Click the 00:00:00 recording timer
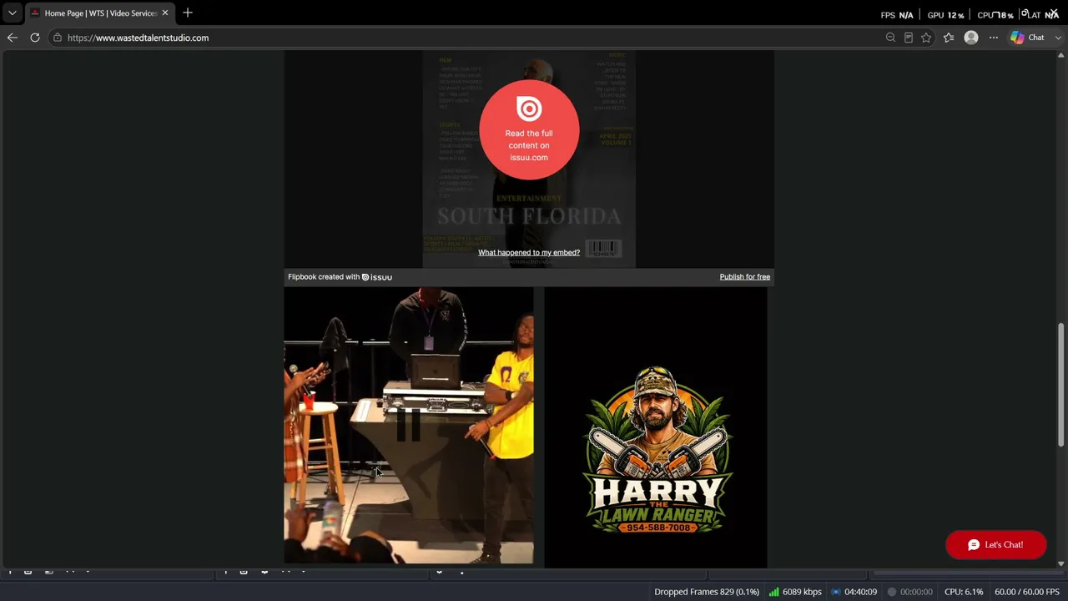Viewport: 1068px width, 601px height. pos(916,592)
